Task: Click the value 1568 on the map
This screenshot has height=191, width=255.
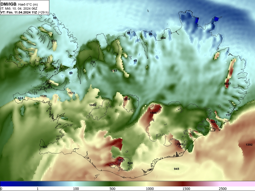Action: pos(153,113)
